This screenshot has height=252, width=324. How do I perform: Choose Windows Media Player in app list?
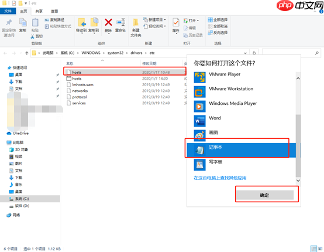(242, 106)
